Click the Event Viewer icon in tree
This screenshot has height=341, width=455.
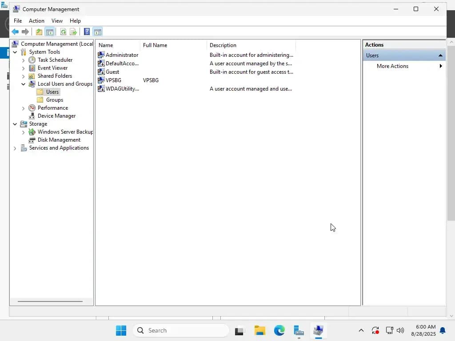point(32,68)
